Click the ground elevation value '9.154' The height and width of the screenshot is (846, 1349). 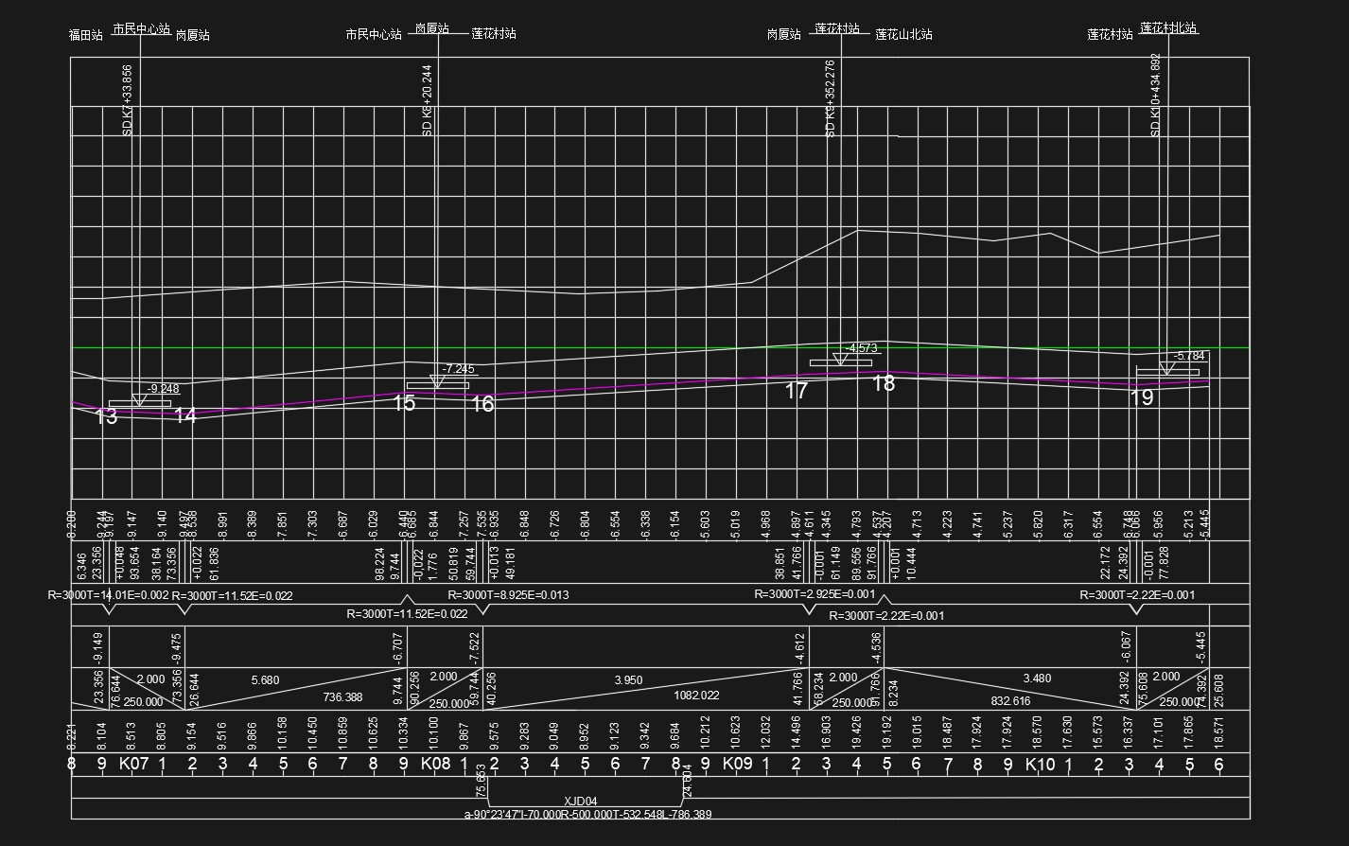[x=192, y=735]
